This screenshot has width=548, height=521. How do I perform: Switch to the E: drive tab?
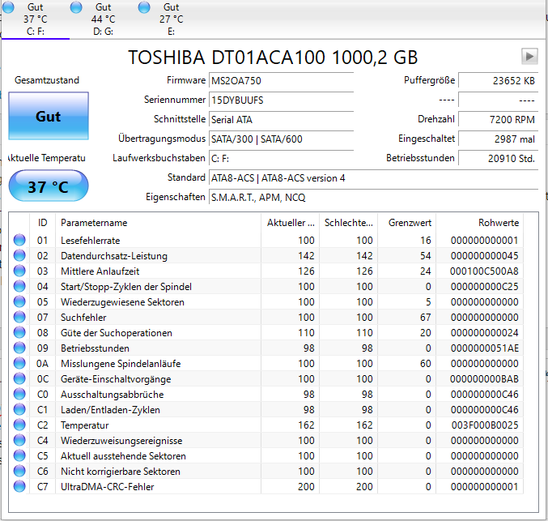click(x=171, y=19)
